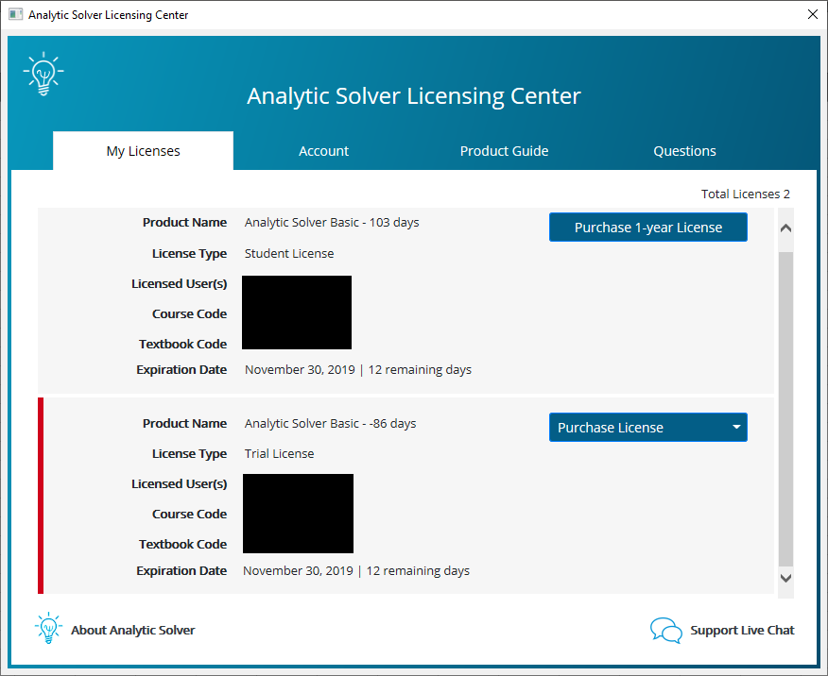
Task: Click the About Analytic Solver lightbulb icon
Action: tap(48, 628)
